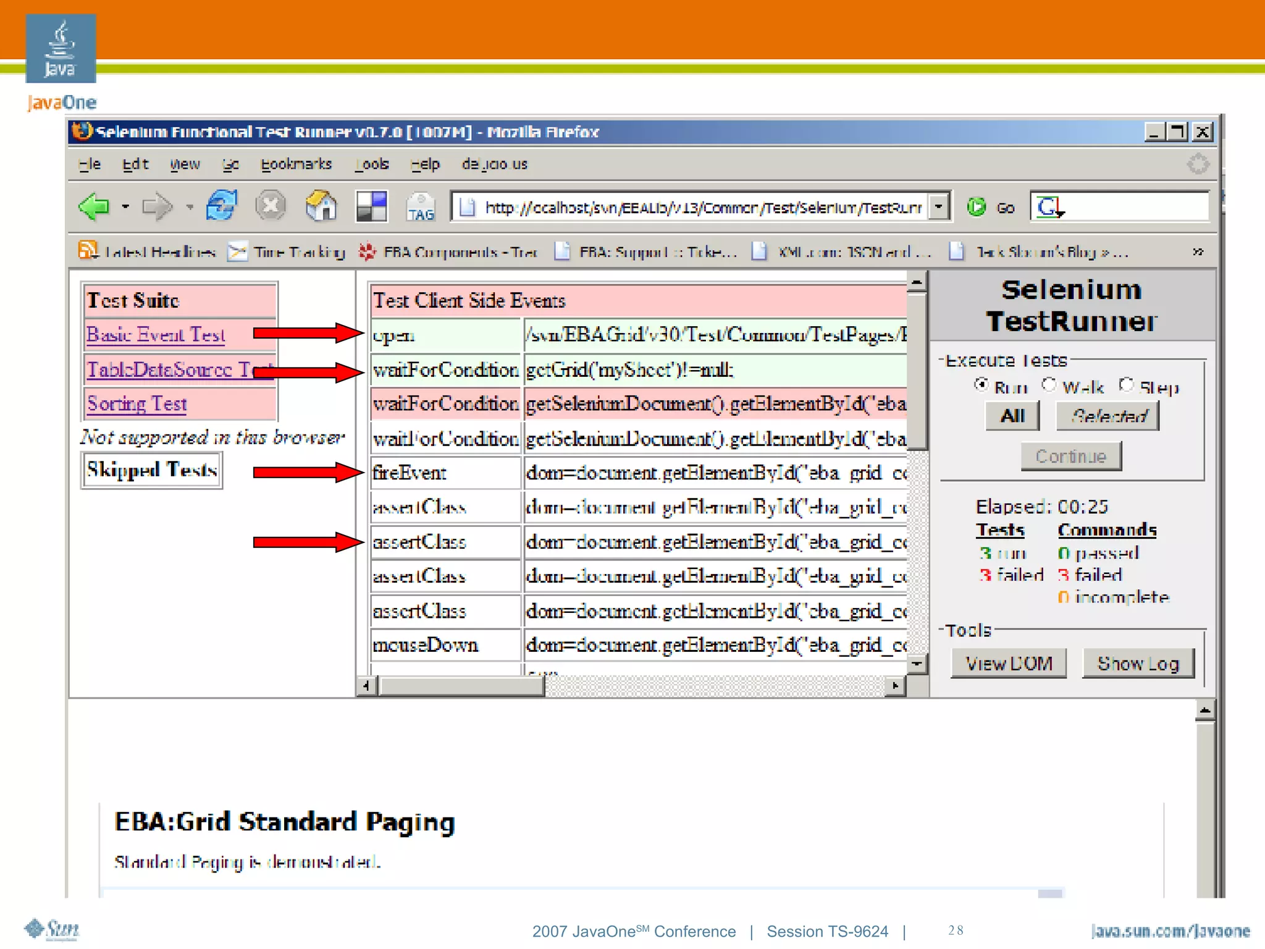Viewport: 1265px width, 949px height.
Task: Click the page icon in the address bar
Action: tap(468, 208)
